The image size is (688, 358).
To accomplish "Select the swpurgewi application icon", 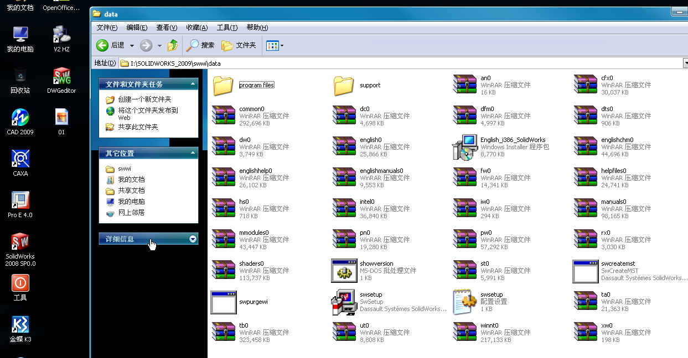I will coord(224,302).
